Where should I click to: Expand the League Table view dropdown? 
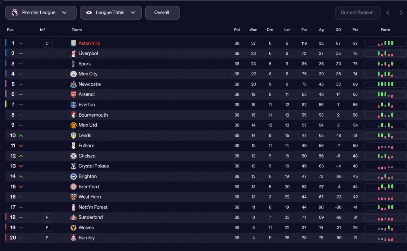pos(111,13)
